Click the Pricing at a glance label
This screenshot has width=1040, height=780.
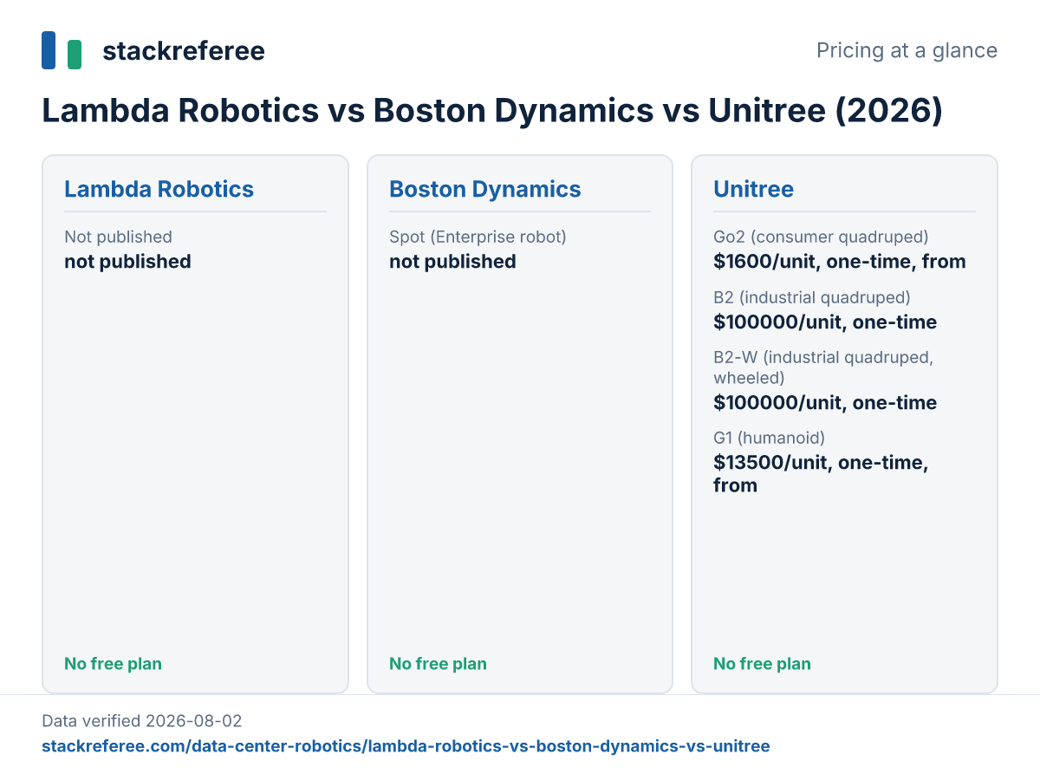pos(907,50)
